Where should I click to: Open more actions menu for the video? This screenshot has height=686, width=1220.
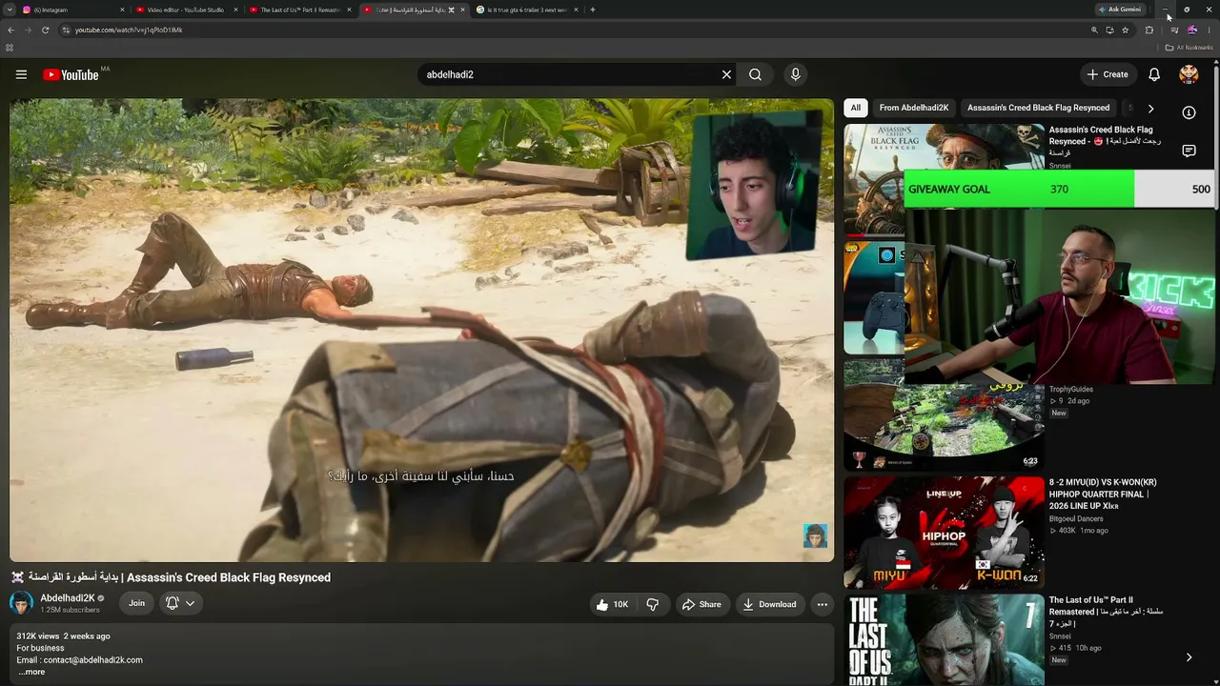[822, 604]
